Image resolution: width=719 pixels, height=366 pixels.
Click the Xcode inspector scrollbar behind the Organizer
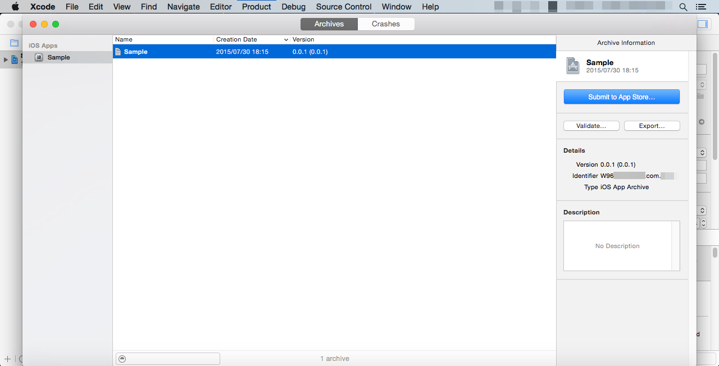click(715, 107)
